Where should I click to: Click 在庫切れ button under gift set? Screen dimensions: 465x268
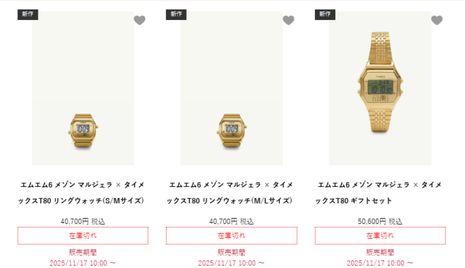click(x=380, y=235)
